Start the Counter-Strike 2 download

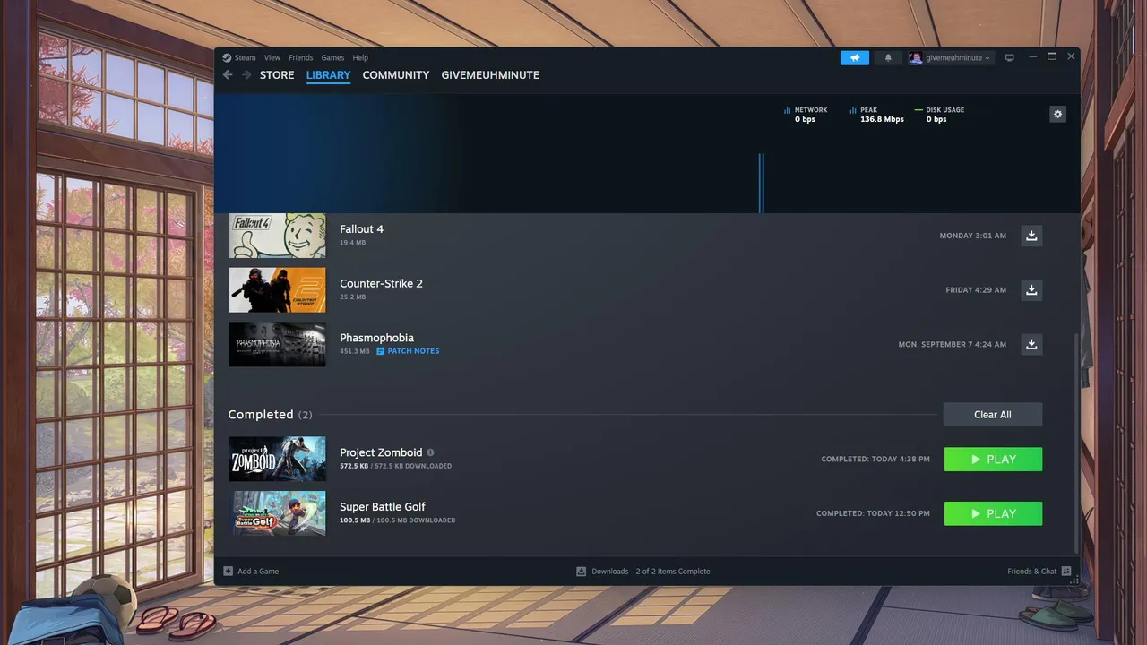(x=1031, y=290)
